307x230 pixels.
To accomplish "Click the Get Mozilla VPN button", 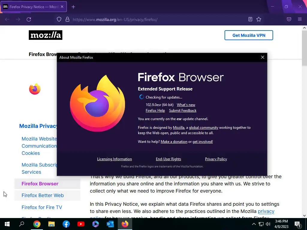I will [x=249, y=35].
